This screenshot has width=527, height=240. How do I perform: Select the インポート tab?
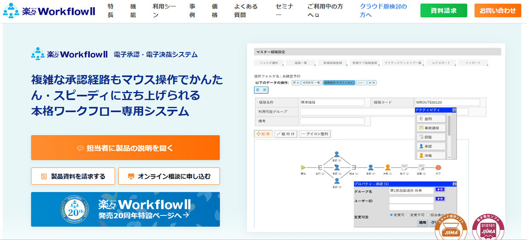tap(473, 63)
